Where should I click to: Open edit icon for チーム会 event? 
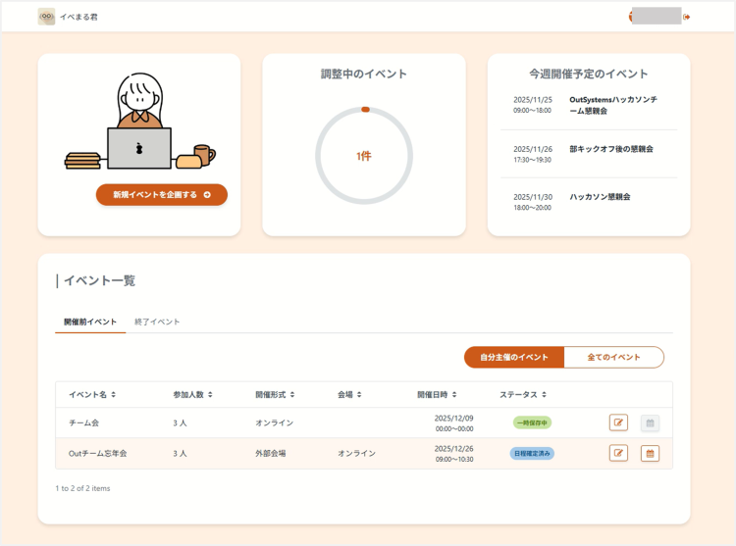pyautogui.click(x=618, y=422)
